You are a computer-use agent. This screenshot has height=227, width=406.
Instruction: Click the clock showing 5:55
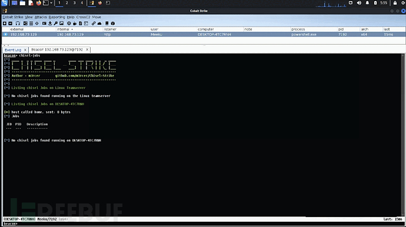(x=384, y=3)
